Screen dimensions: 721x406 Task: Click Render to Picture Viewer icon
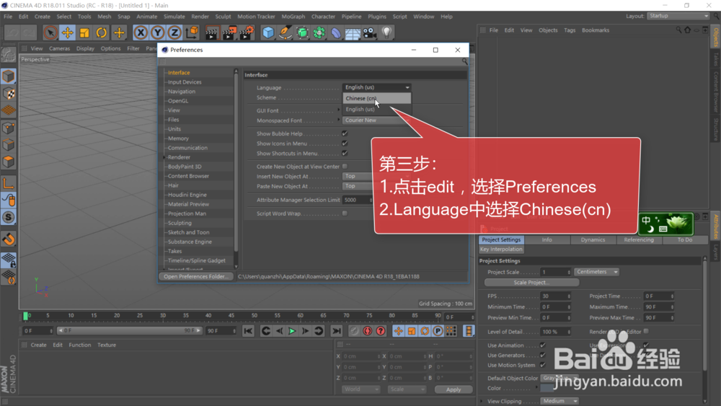229,32
